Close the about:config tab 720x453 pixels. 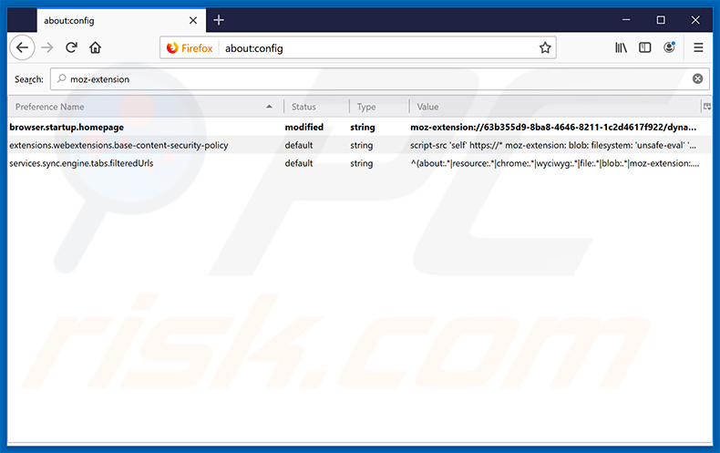tap(193, 20)
